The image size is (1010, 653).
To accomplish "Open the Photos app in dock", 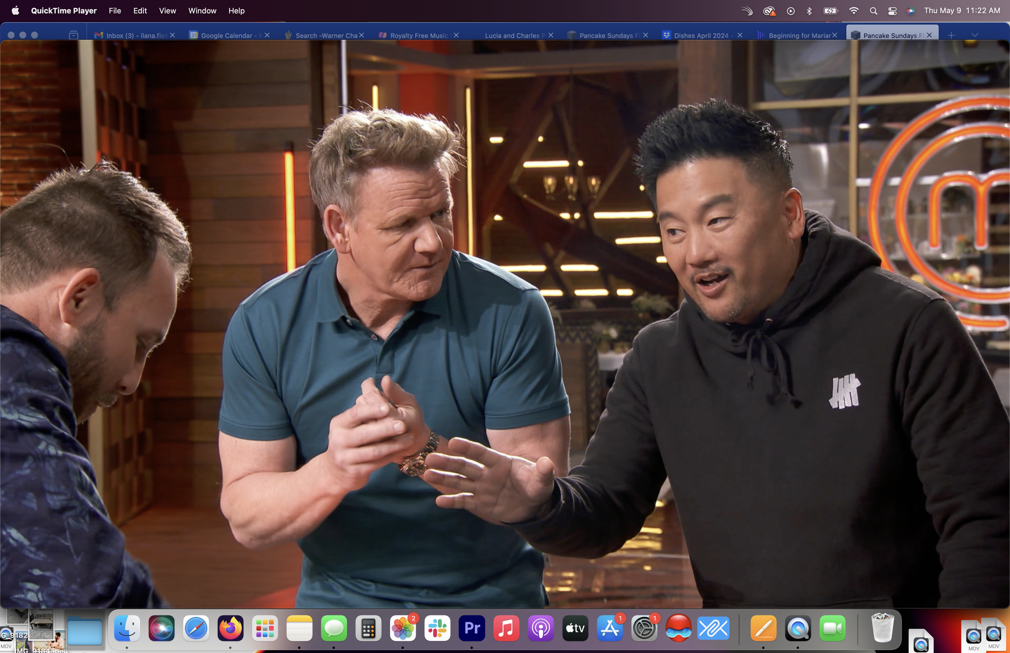I will pyautogui.click(x=402, y=628).
